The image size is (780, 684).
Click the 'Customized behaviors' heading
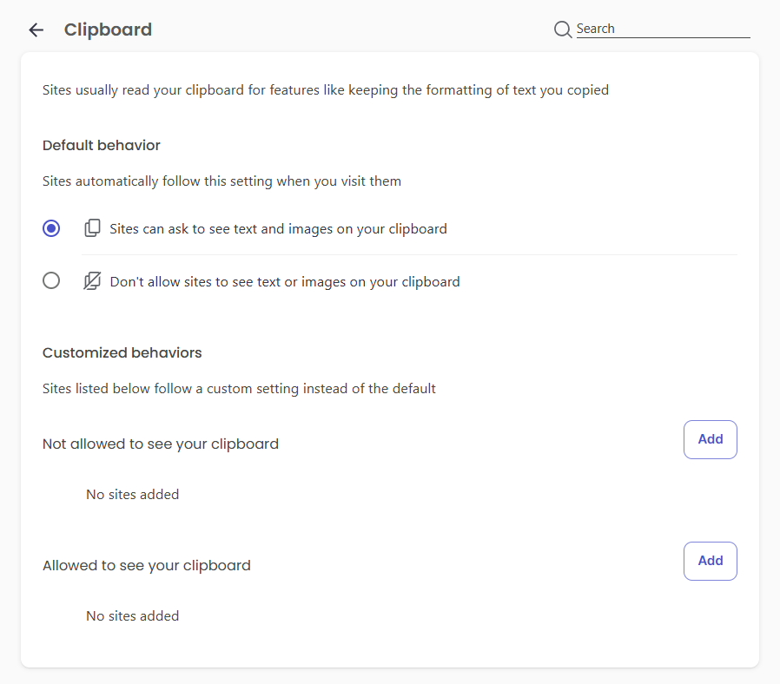[122, 352]
